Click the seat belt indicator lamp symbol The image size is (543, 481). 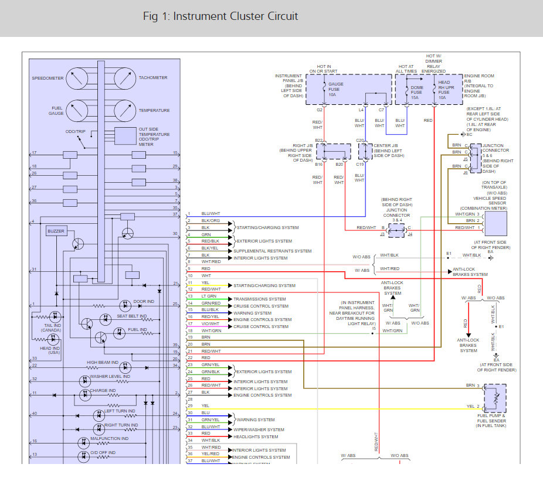tap(106, 319)
